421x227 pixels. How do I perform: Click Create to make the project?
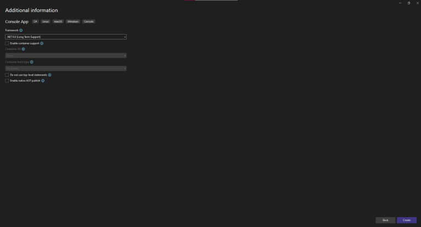pyautogui.click(x=407, y=220)
